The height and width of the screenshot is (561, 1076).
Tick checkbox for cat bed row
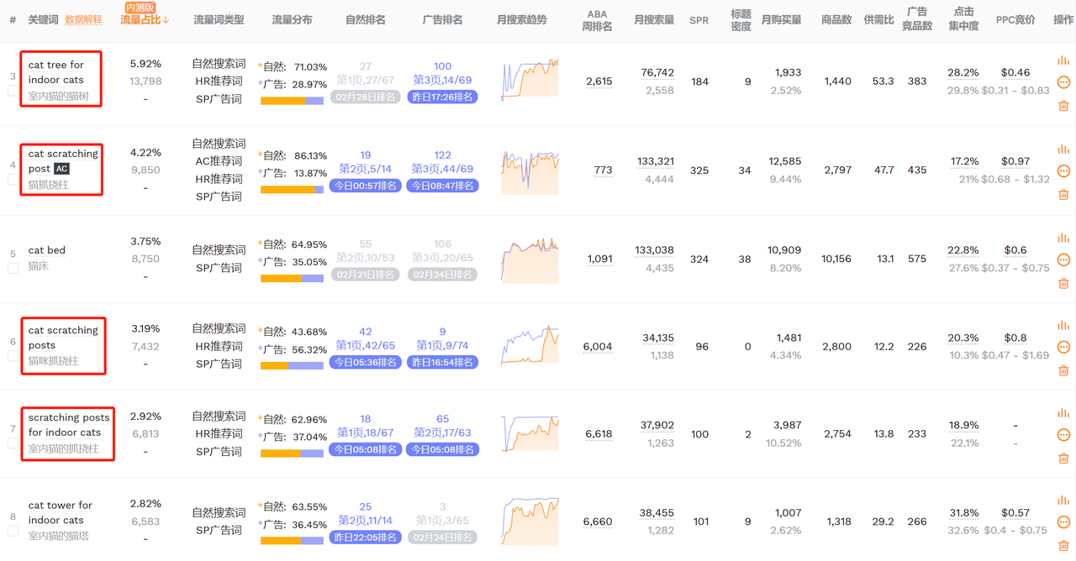coord(13,269)
